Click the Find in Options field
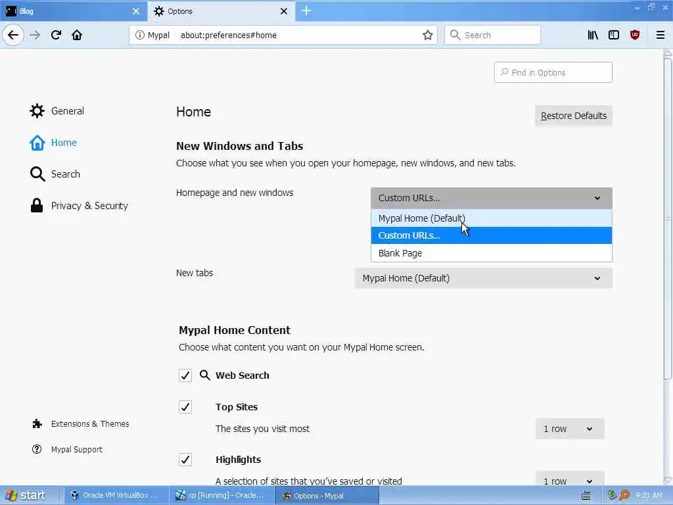Screen dimensions: 673x505 coord(553,72)
